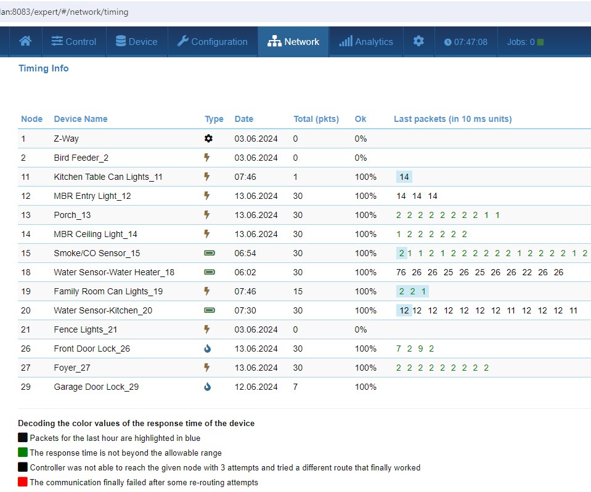Open the Configuration menu
The width and height of the screenshot is (591, 492).
pos(212,41)
